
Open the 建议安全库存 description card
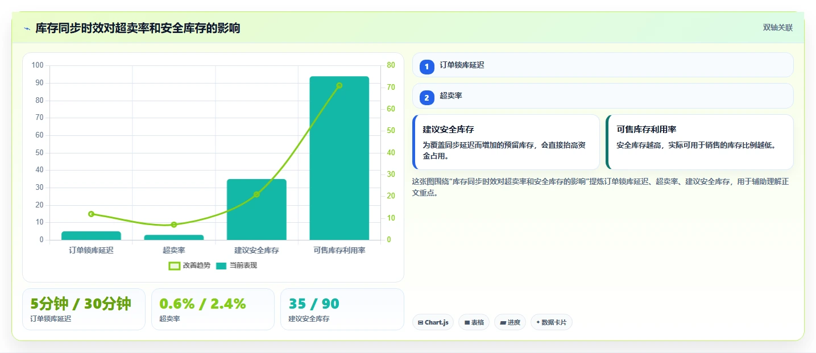506,142
